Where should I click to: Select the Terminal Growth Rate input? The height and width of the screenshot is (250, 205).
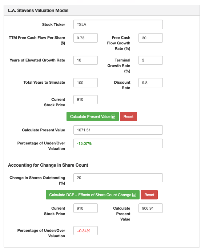pyautogui.click(x=150, y=60)
